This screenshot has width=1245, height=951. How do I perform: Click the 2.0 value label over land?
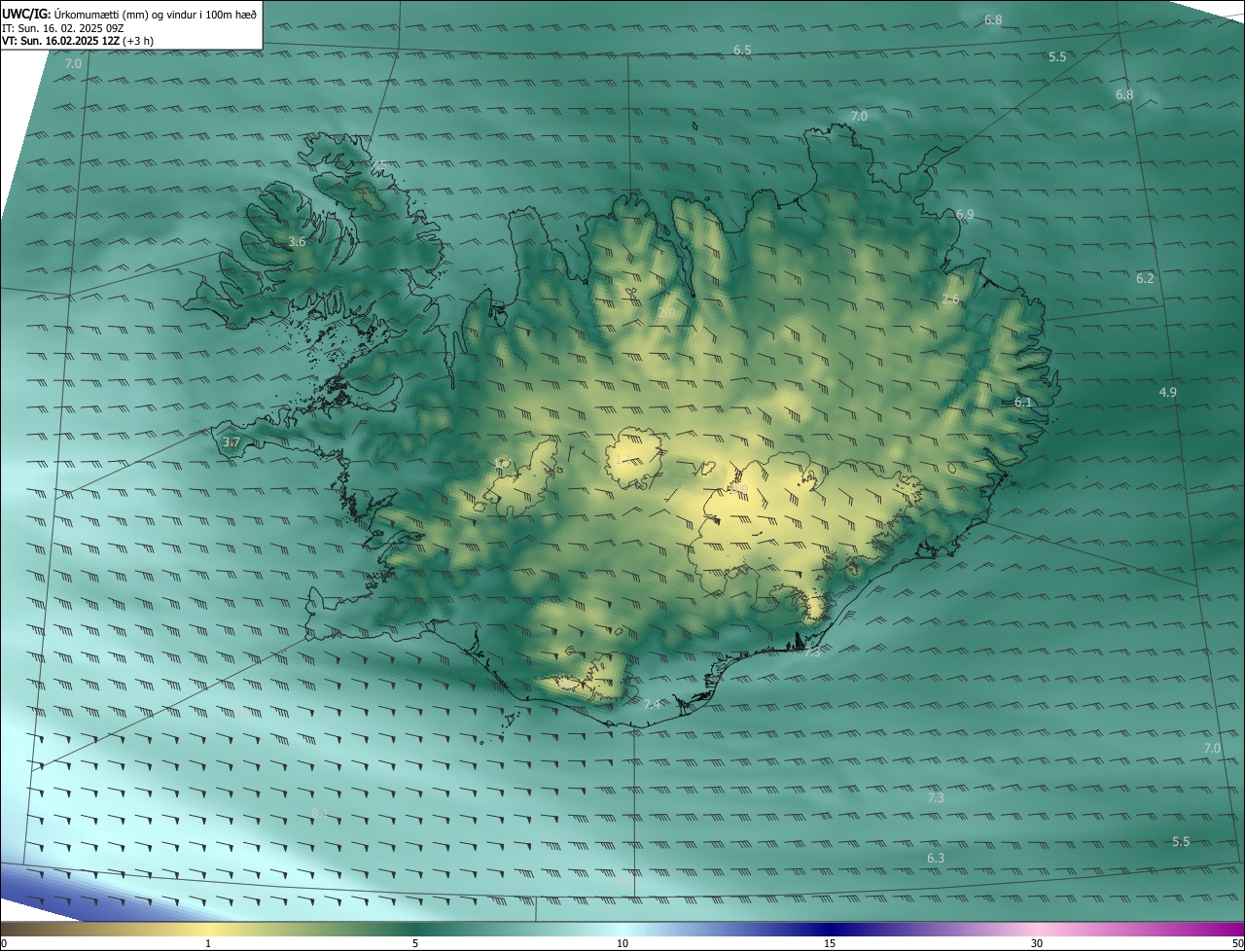click(x=666, y=312)
